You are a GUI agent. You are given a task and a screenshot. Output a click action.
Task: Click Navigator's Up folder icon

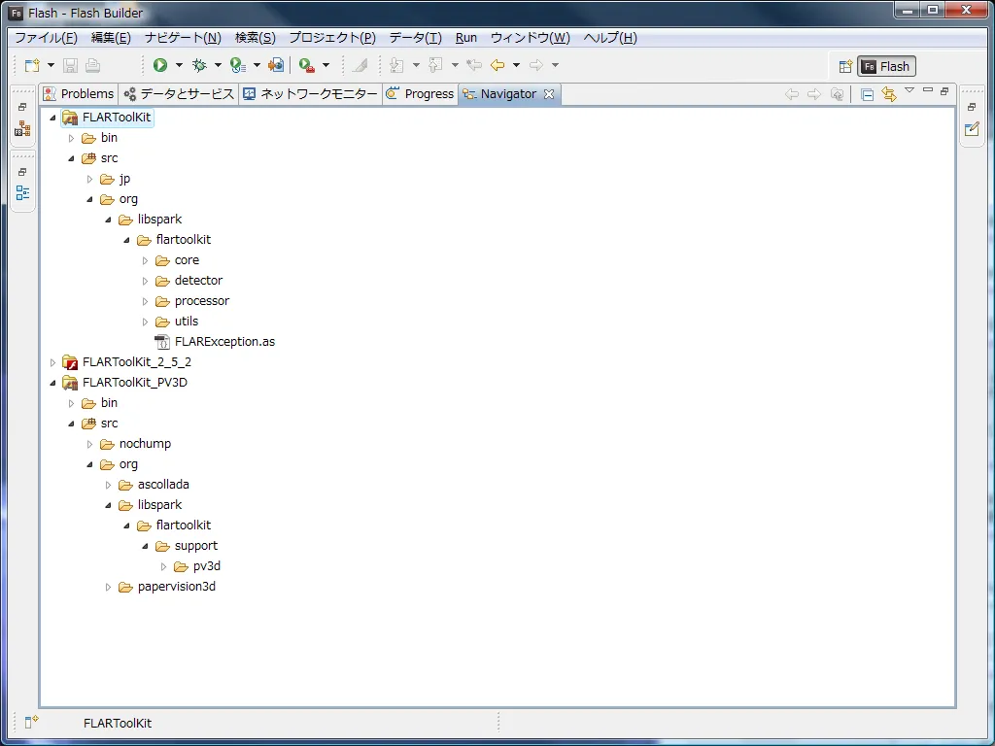click(838, 94)
